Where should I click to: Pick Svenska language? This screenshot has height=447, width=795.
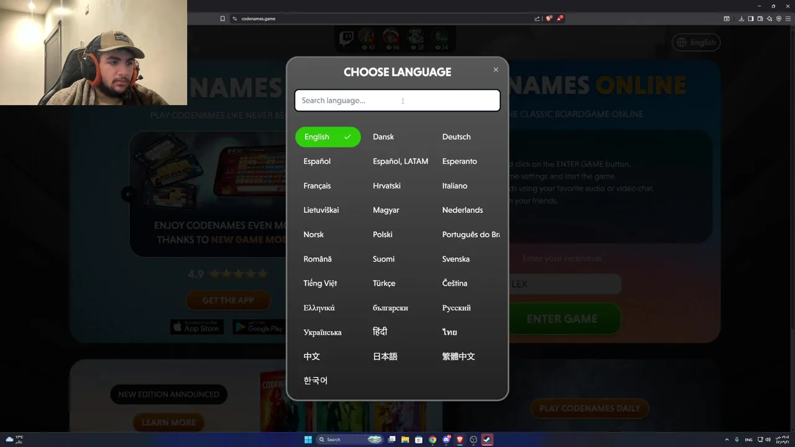pyautogui.click(x=456, y=259)
